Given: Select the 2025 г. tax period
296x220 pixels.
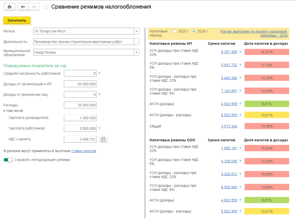Looking at the screenshot, I should (174, 31).
